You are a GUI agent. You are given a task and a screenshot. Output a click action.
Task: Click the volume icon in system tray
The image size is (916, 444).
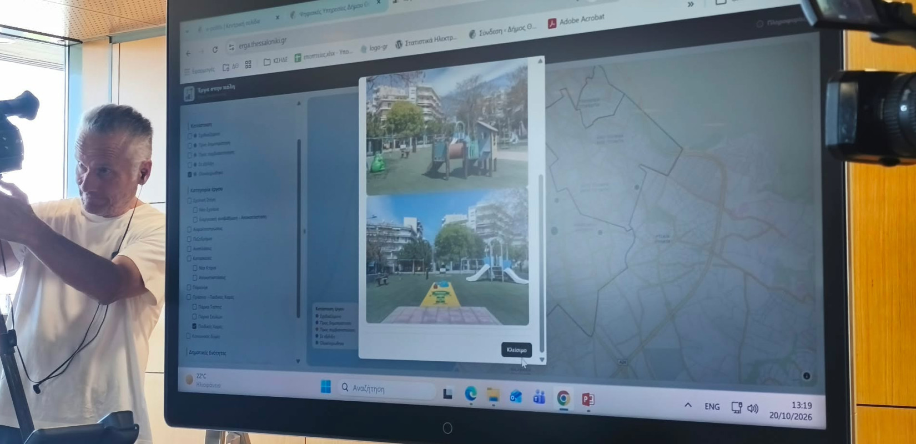[x=753, y=408]
